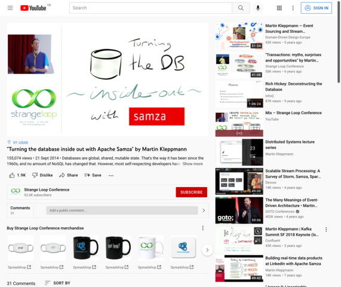Focus the Search input field
Viewport: 341px width, 287px height.
(x=150, y=8)
